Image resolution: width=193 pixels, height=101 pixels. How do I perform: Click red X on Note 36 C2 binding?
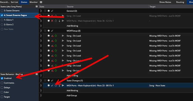click(x=52, y=21)
